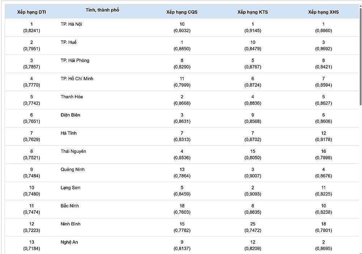The width and height of the screenshot is (362, 254).
Task: Select TP. Hồ Chí Minh in table
Action: (x=77, y=78)
